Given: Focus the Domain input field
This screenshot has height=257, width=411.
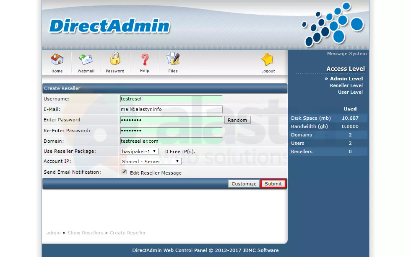Looking at the screenshot, I should (171, 141).
